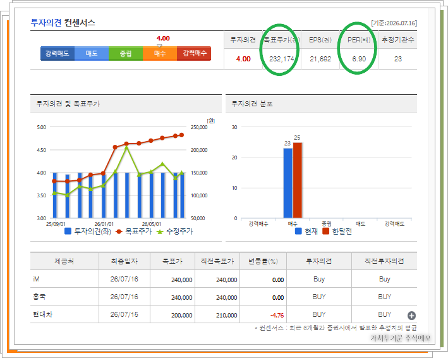
Task: Click the 6.90 PER value
Action: tap(359, 59)
